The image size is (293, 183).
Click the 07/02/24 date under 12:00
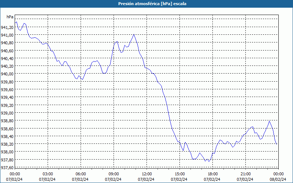[146, 179]
